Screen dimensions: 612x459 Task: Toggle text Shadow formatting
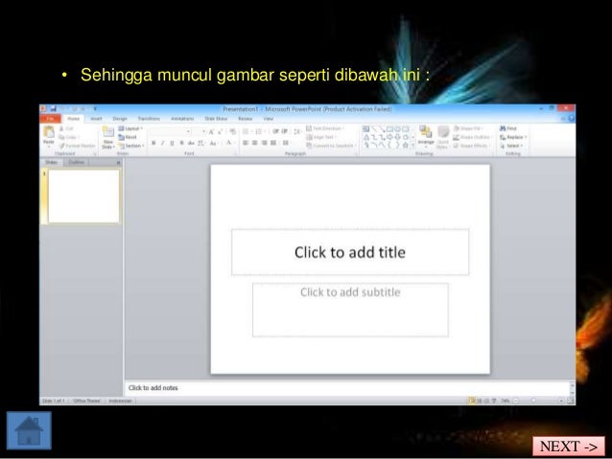181,143
